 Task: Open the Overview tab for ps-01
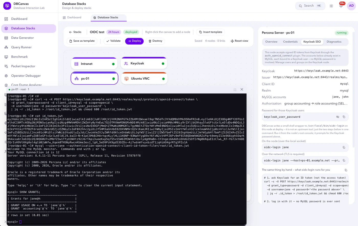tap(271, 42)
